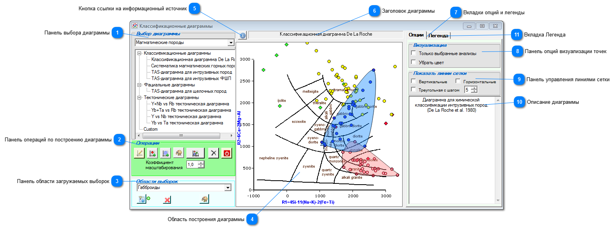Click the essexite field label

[298, 121]
